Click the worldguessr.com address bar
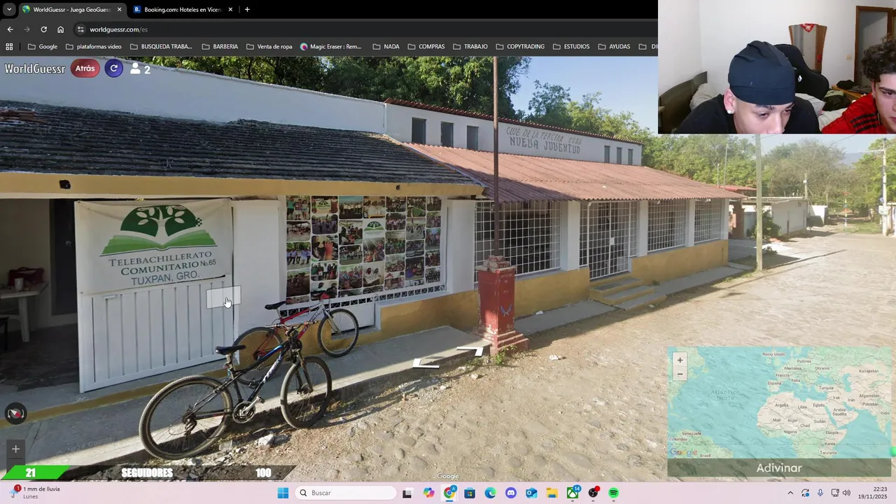This screenshot has width=896, height=504. click(x=364, y=29)
